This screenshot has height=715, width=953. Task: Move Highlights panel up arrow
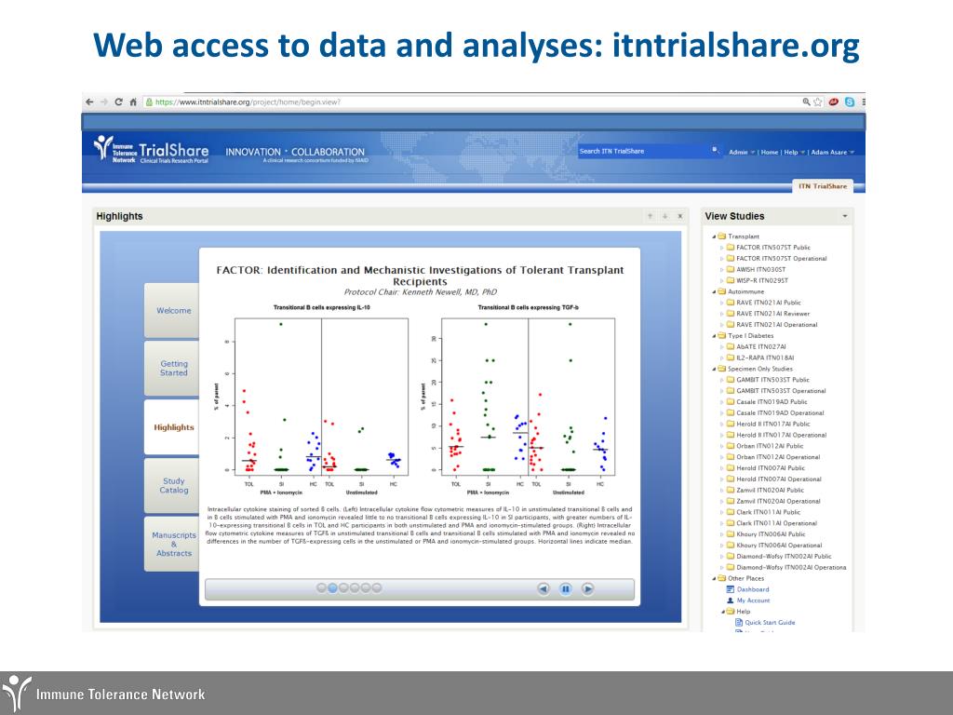coord(651,216)
